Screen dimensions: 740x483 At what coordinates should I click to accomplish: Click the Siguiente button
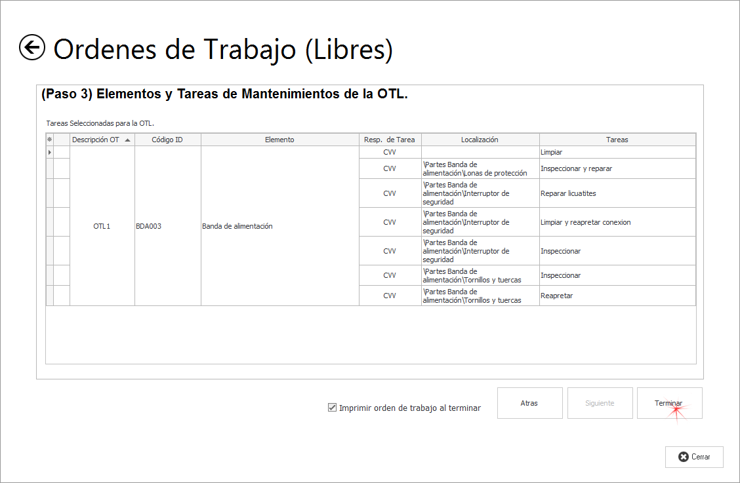(600, 403)
